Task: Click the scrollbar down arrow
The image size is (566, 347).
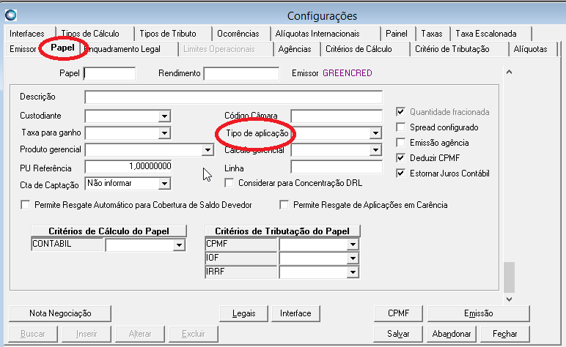Action: pos(509,299)
